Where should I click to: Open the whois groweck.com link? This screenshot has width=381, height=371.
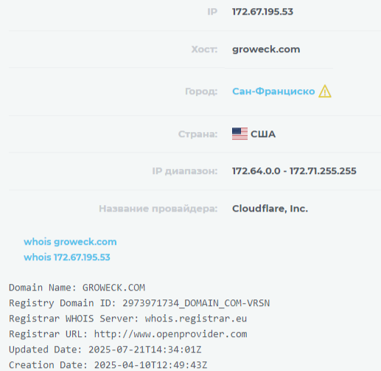[70, 242]
